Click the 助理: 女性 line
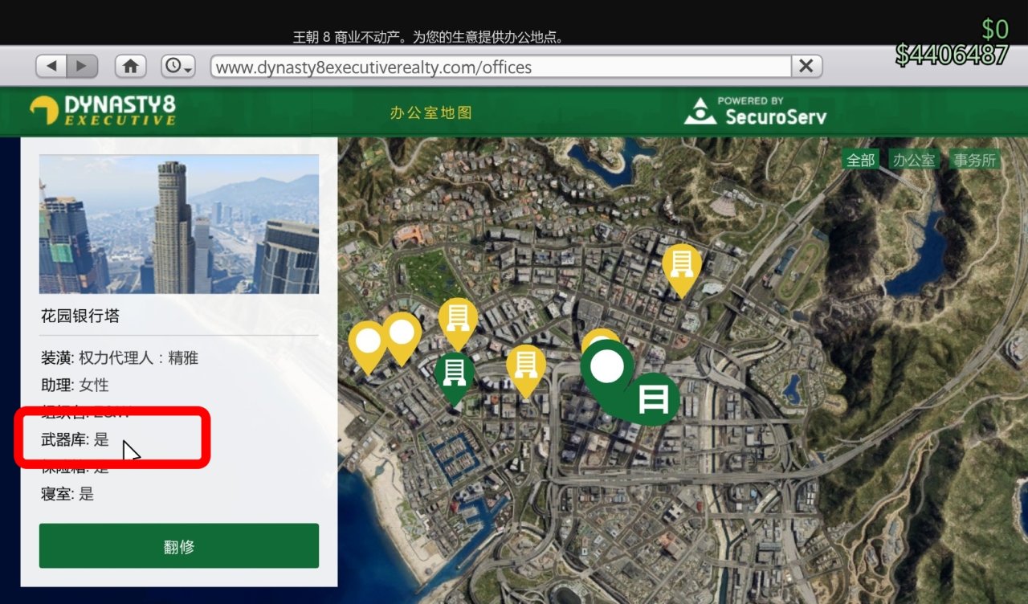Image resolution: width=1028 pixels, height=604 pixels. (x=75, y=386)
